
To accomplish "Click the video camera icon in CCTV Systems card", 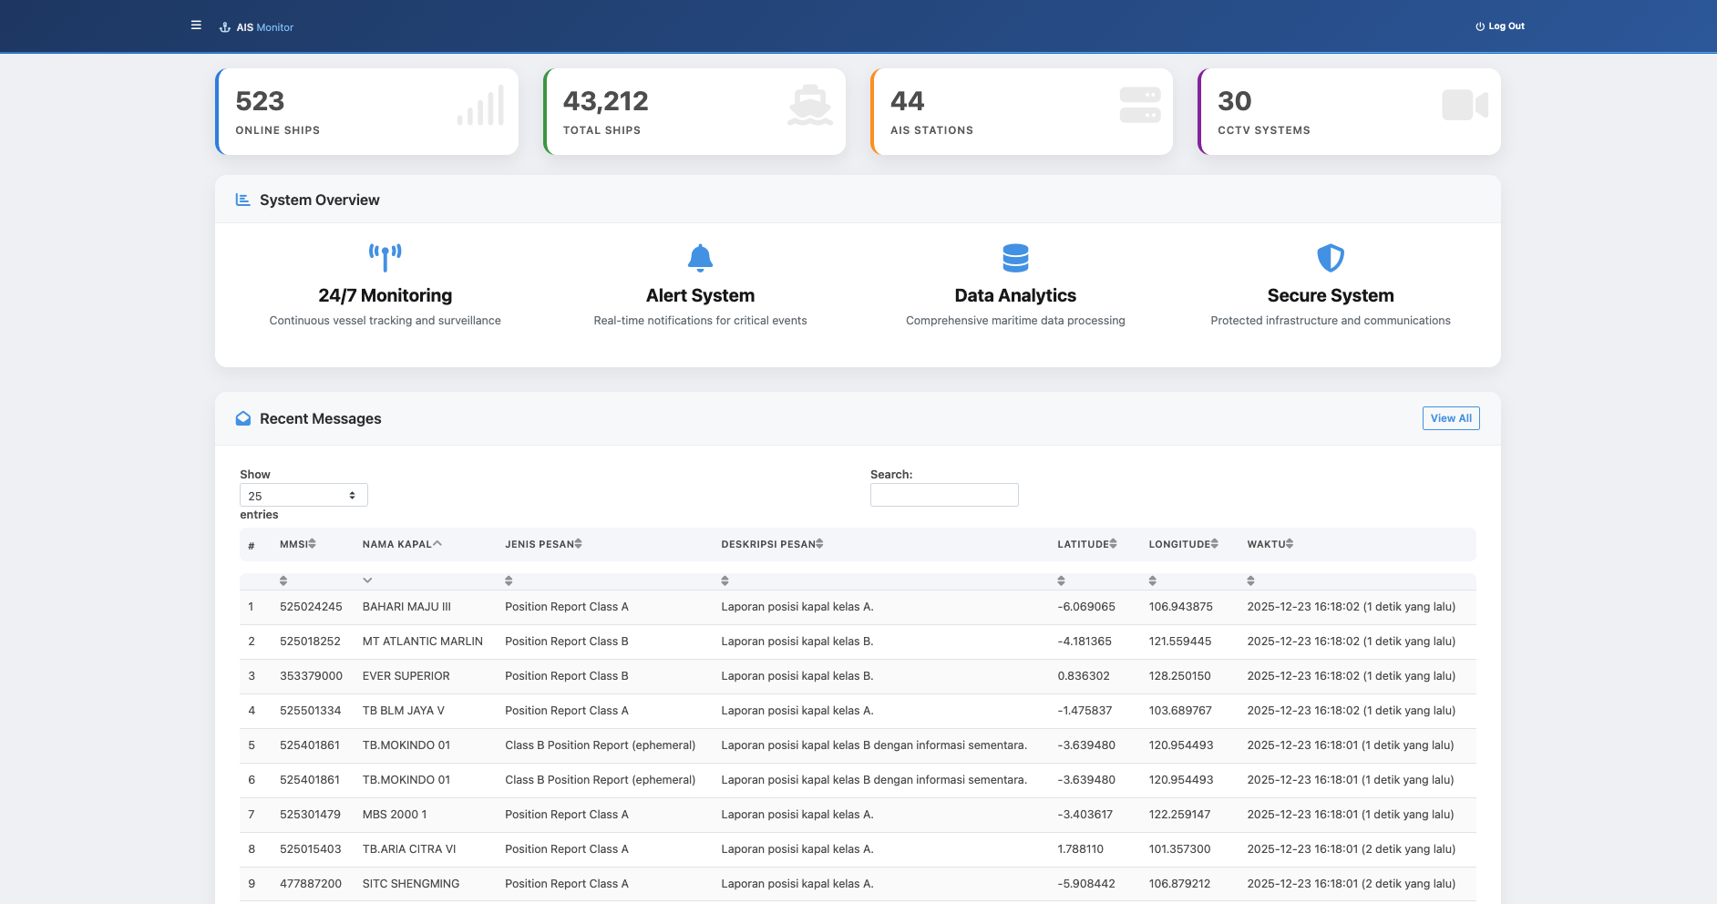I will (x=1465, y=105).
